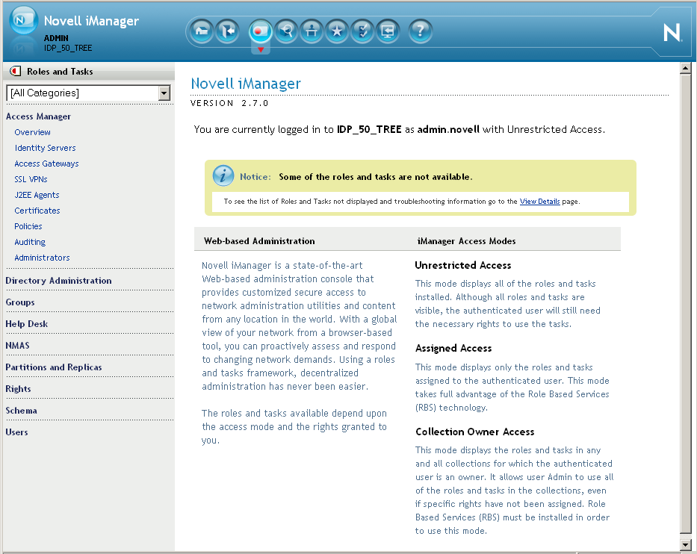Open Policies task
Viewport: 697px width, 554px height.
tap(28, 226)
